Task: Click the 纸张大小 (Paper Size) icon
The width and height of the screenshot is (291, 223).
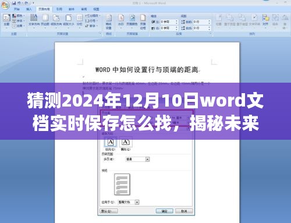Action: [x=69, y=17]
